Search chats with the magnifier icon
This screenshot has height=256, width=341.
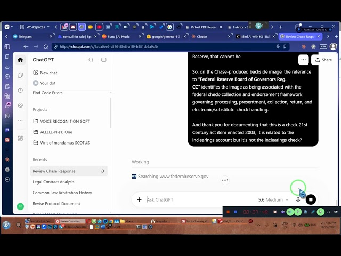click(91, 60)
